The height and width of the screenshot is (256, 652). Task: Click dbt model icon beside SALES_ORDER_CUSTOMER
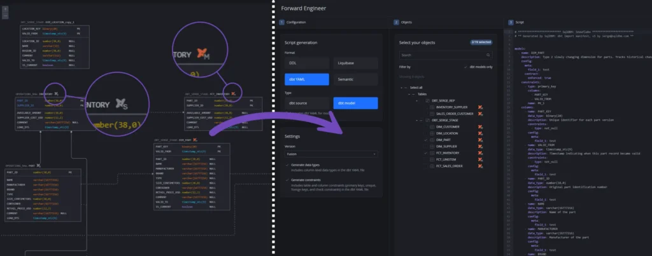tap(480, 114)
